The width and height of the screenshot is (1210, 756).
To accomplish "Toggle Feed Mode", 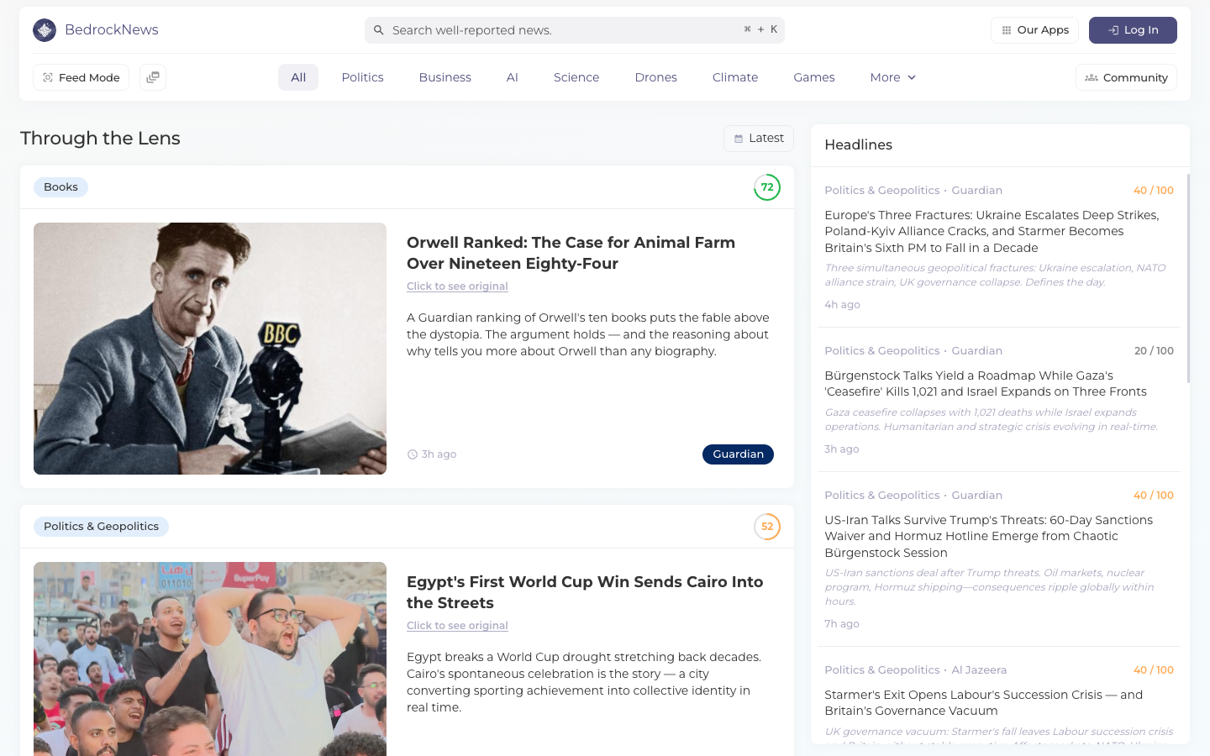I will (x=82, y=77).
